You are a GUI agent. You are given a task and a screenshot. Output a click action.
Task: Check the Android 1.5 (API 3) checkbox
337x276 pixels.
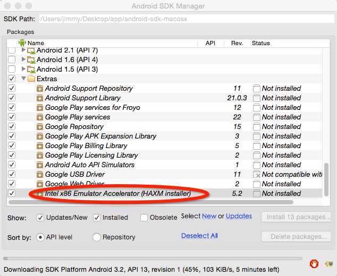point(12,69)
